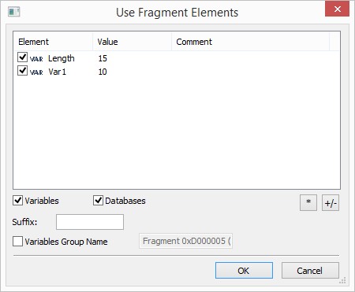Click into the Suffix input field

click(x=90, y=222)
